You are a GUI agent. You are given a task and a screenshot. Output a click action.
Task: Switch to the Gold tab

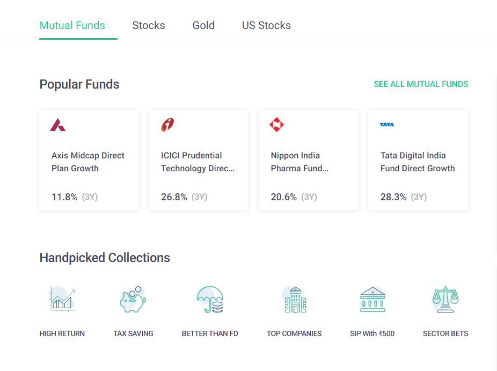(x=203, y=25)
